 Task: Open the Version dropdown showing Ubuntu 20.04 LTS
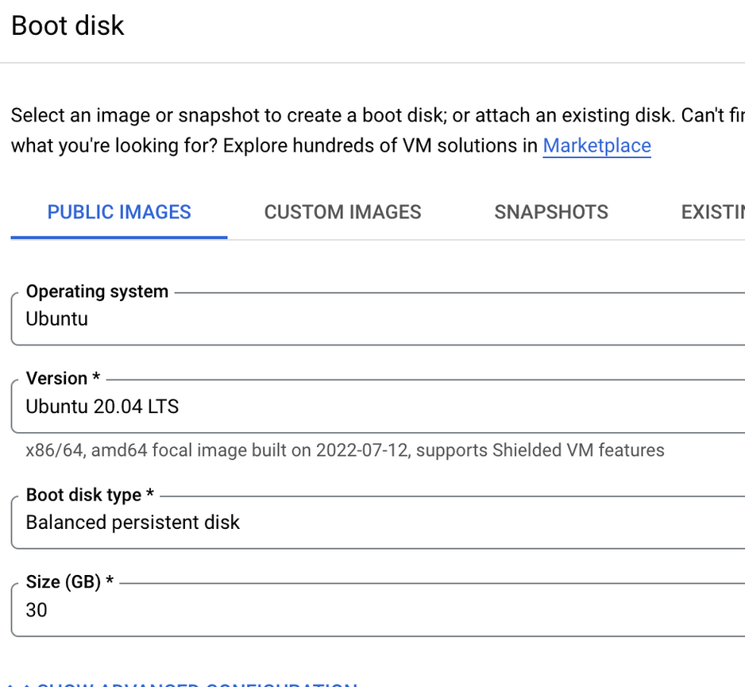point(378,407)
